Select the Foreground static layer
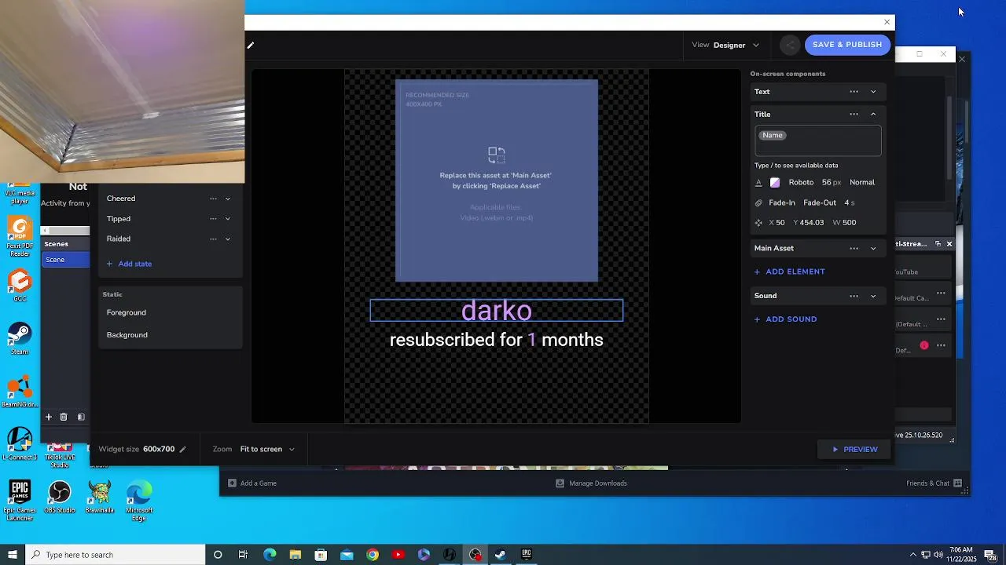Viewport: 1006px width, 565px height. (x=127, y=312)
